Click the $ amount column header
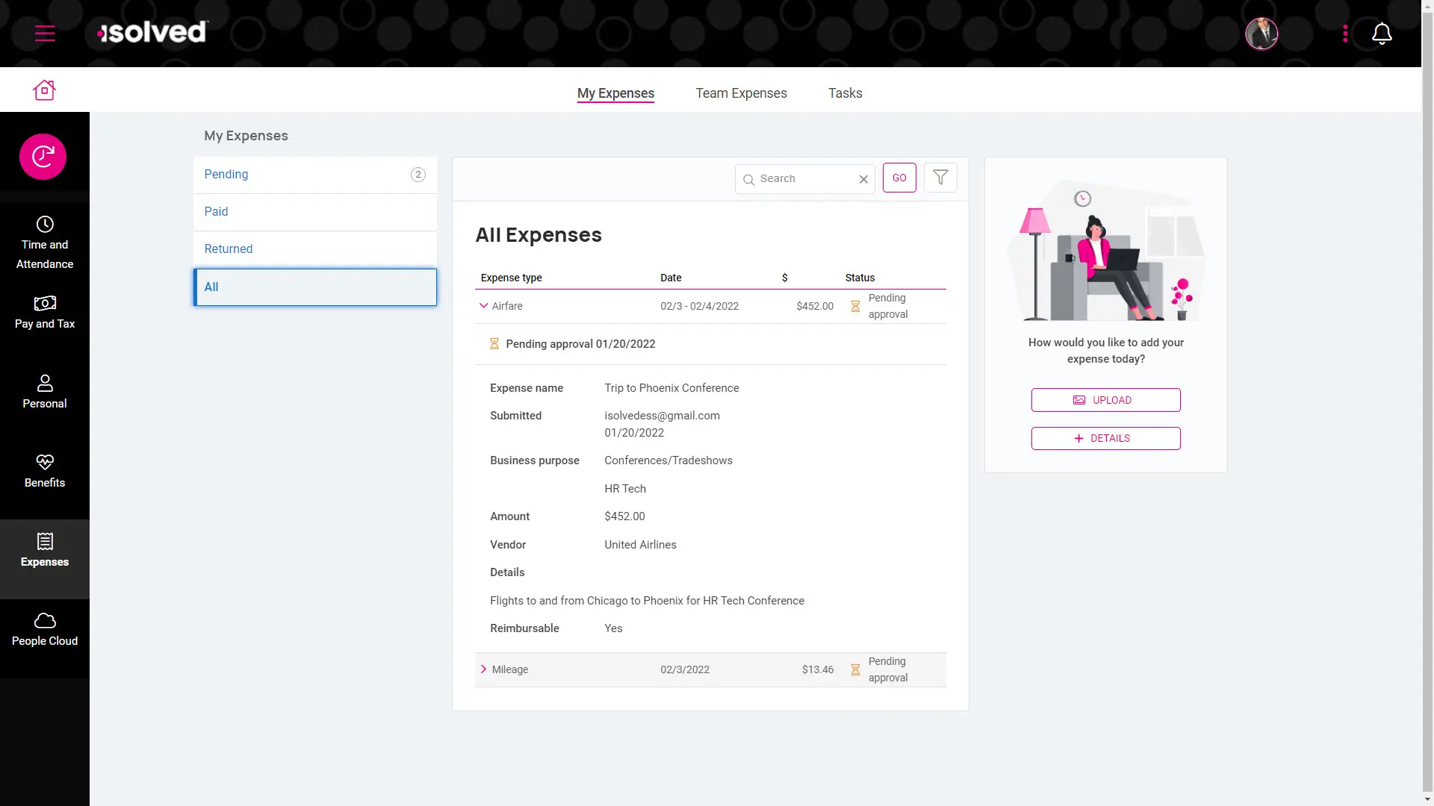1434x806 pixels. pos(784,278)
